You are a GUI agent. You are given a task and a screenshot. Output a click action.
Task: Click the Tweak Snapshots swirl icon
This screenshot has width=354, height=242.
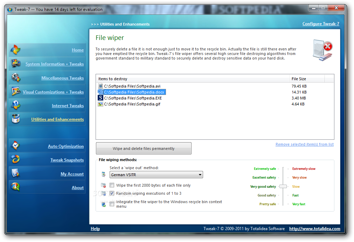pyautogui.click(x=15, y=160)
